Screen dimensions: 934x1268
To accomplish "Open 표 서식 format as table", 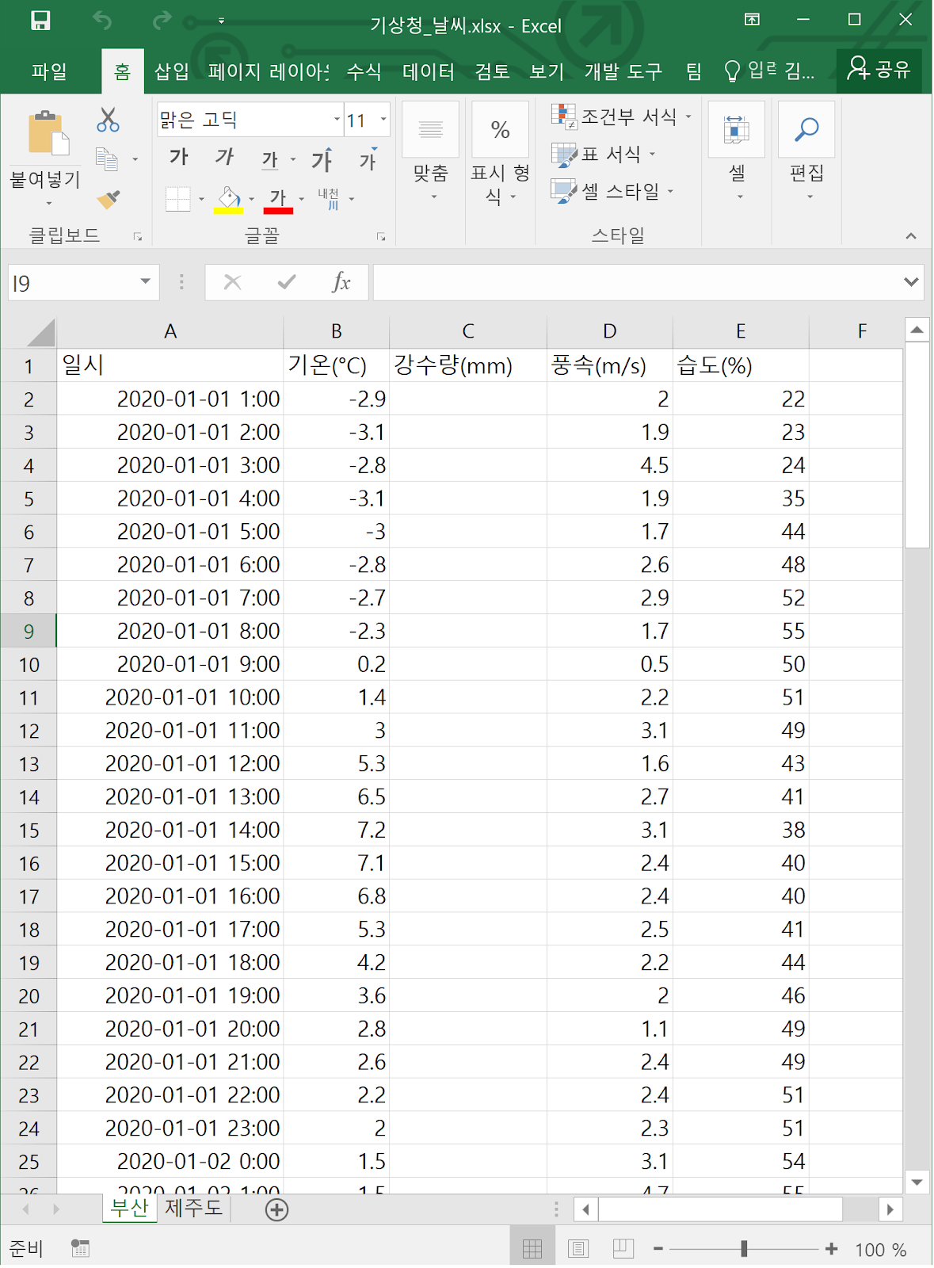I will [604, 154].
